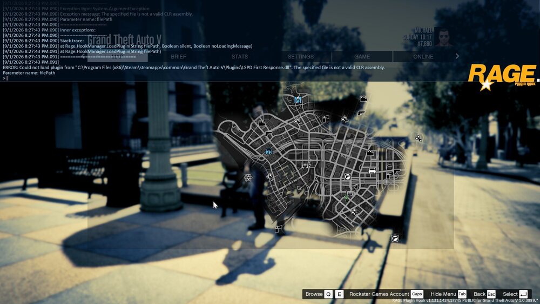Select eastern spray can blip near white car
The width and height of the screenshot is (540, 304).
coord(388,176)
